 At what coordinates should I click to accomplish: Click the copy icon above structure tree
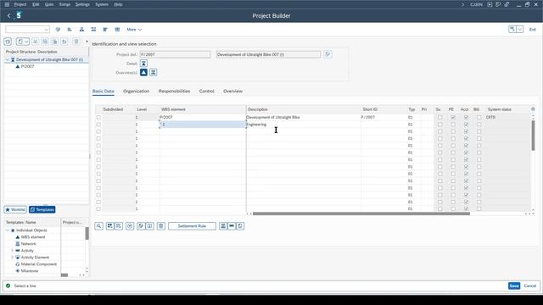[45, 42]
